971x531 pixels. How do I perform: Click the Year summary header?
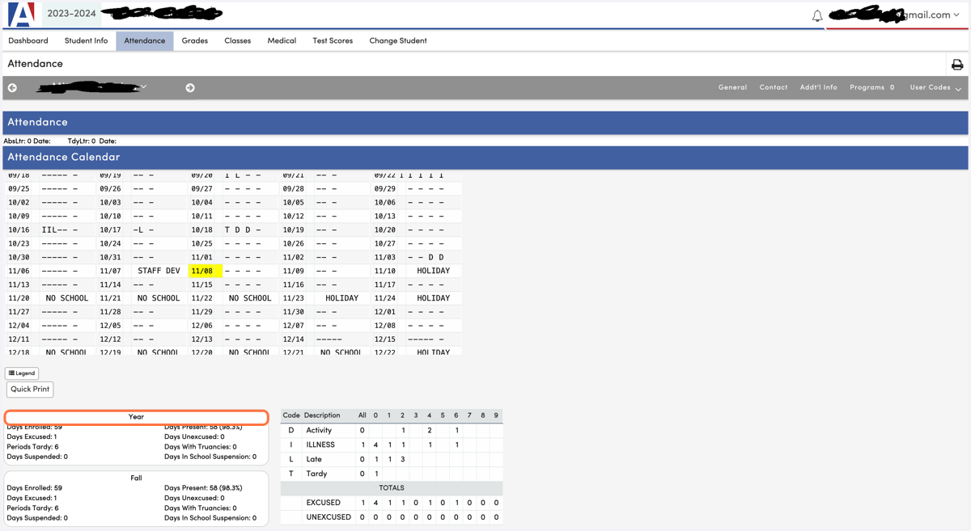pyautogui.click(x=136, y=417)
